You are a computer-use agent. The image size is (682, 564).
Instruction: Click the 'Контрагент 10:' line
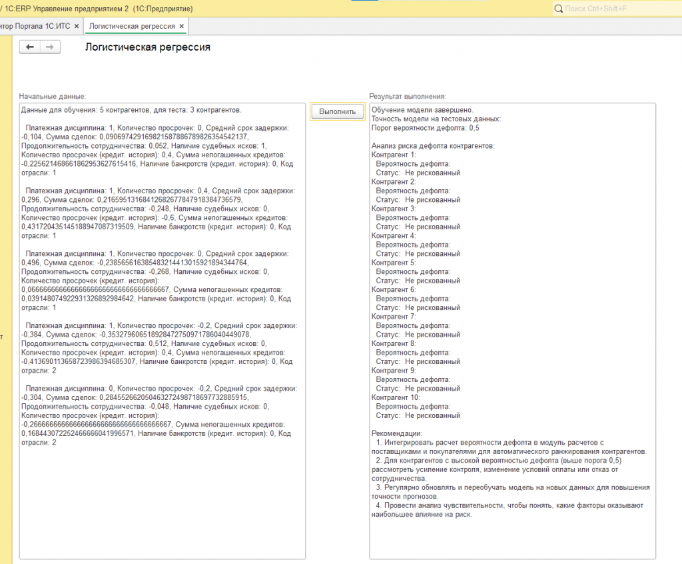(396, 398)
